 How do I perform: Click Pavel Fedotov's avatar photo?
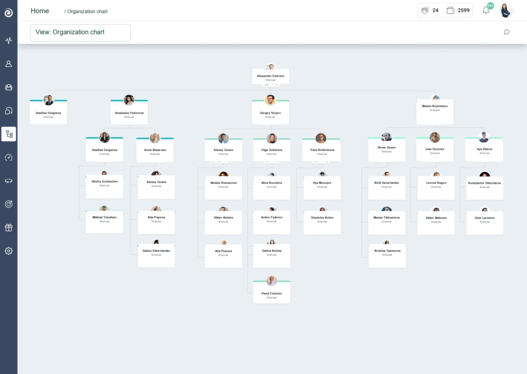(x=272, y=280)
